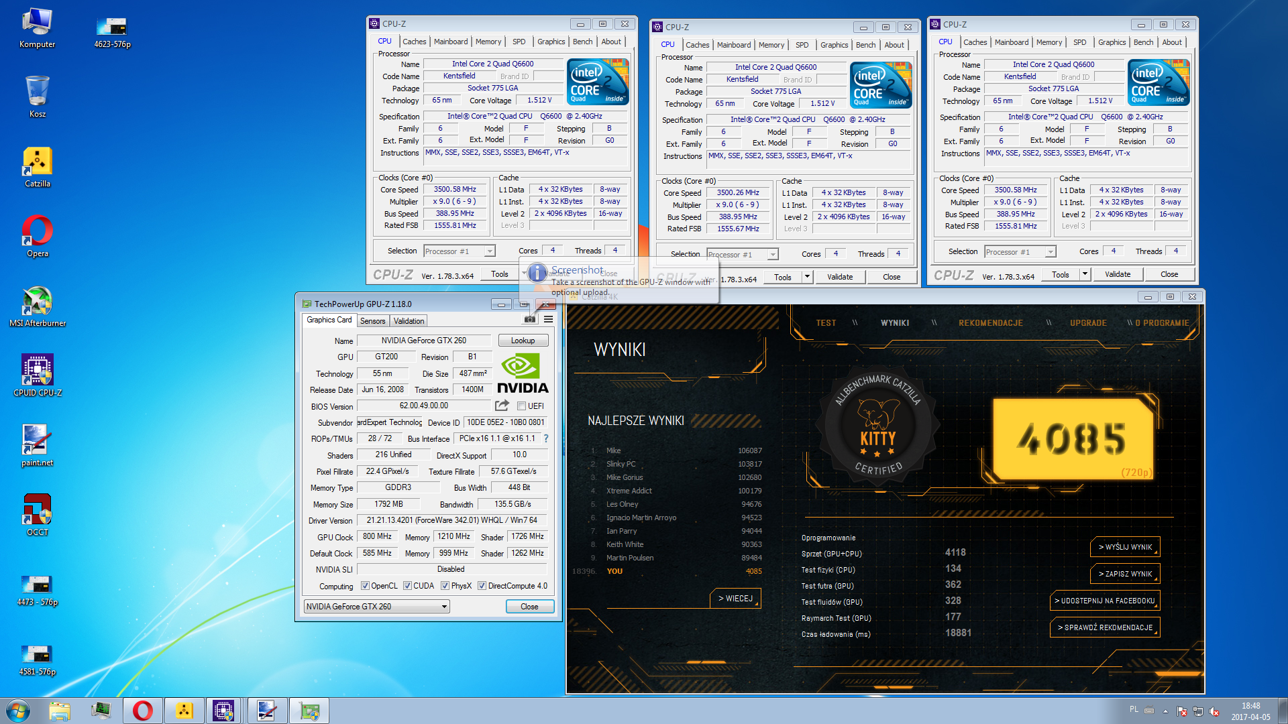Select the Opera desktop shortcut
The width and height of the screenshot is (1288, 724).
(38, 236)
